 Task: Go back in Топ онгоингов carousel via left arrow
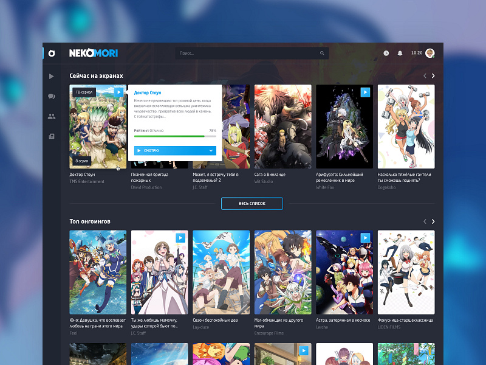coord(425,221)
